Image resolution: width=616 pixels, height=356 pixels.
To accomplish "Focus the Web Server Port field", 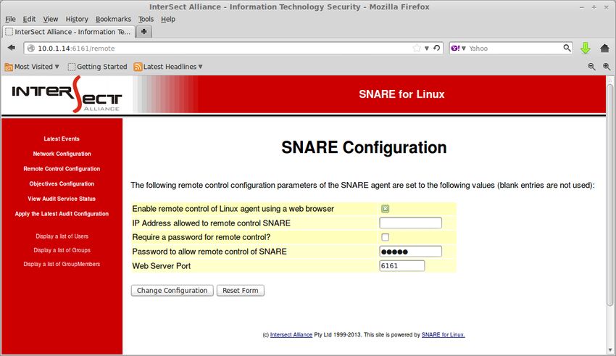I will point(402,265).
